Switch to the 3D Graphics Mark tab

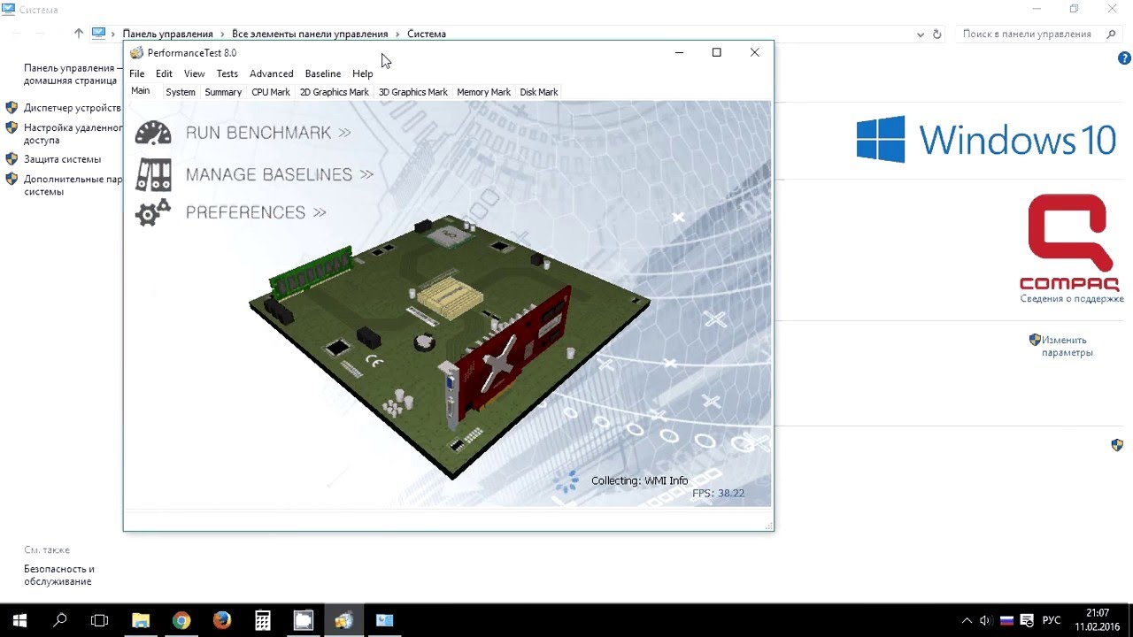(x=413, y=92)
